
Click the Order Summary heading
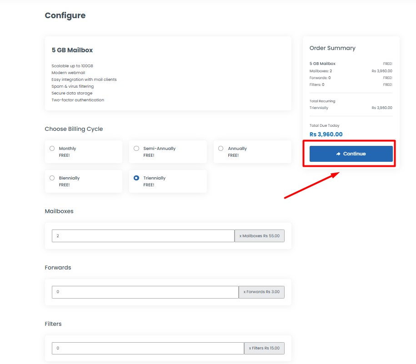332,48
